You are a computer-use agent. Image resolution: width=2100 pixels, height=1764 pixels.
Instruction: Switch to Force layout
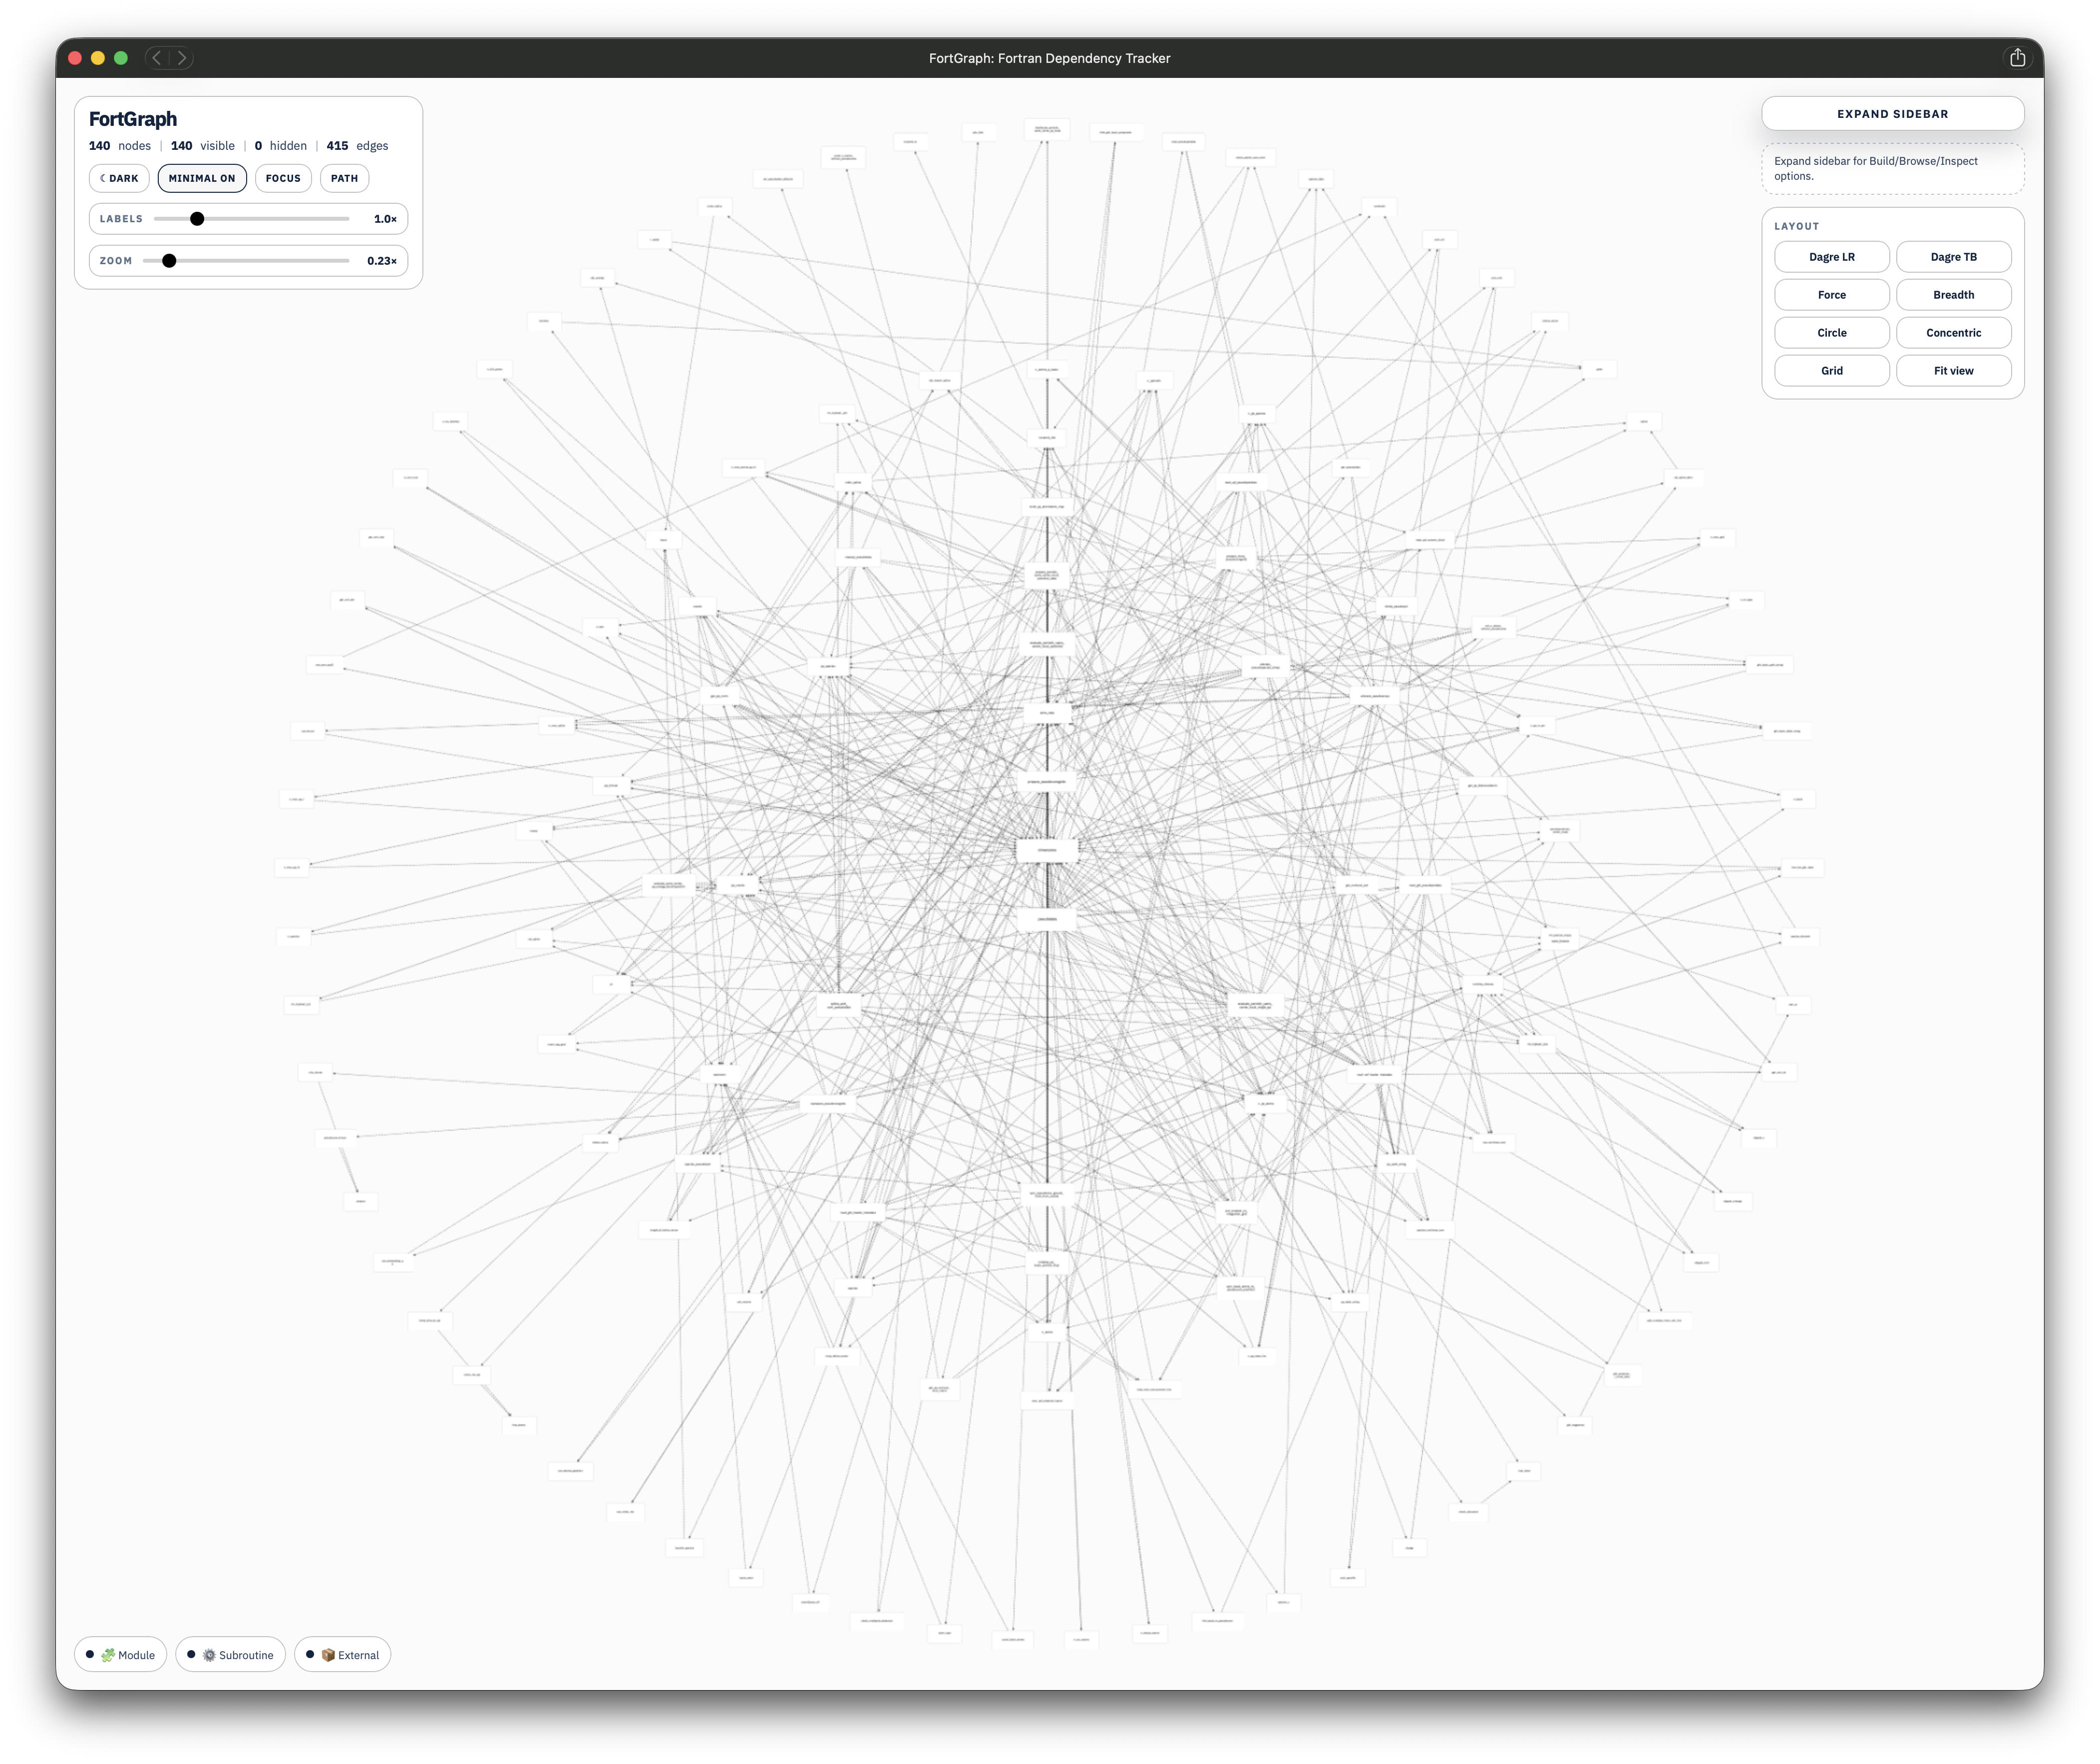pyautogui.click(x=1831, y=295)
